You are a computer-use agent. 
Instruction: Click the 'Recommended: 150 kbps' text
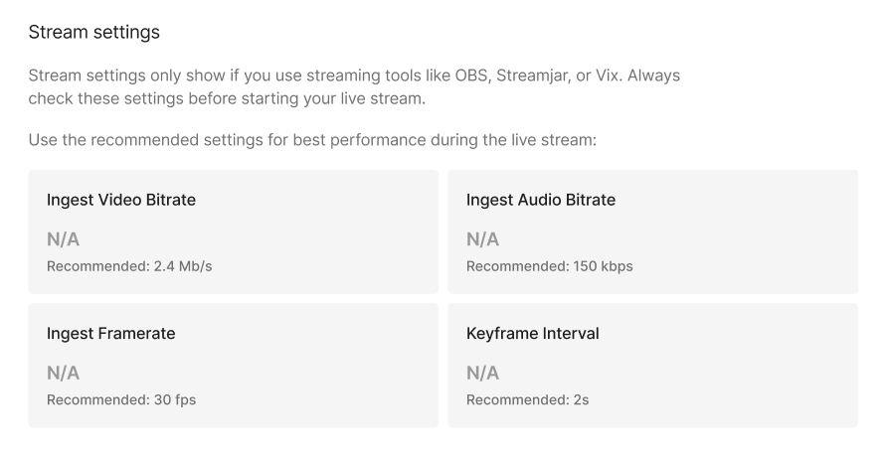point(550,266)
